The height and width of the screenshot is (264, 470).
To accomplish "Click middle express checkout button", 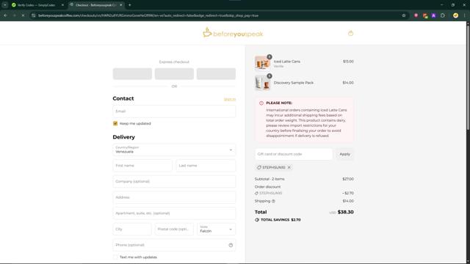I will [174, 74].
